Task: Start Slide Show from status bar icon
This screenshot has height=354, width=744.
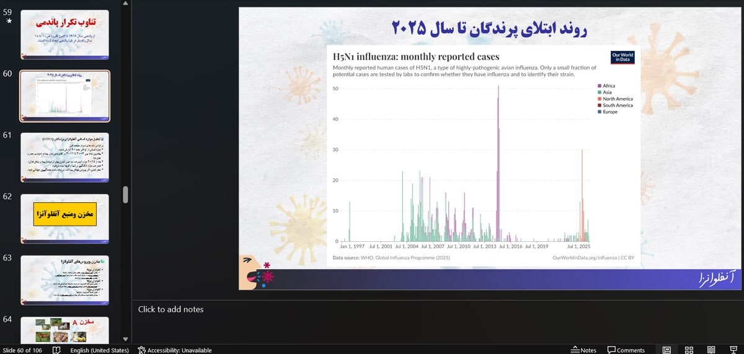Action: coord(733,350)
